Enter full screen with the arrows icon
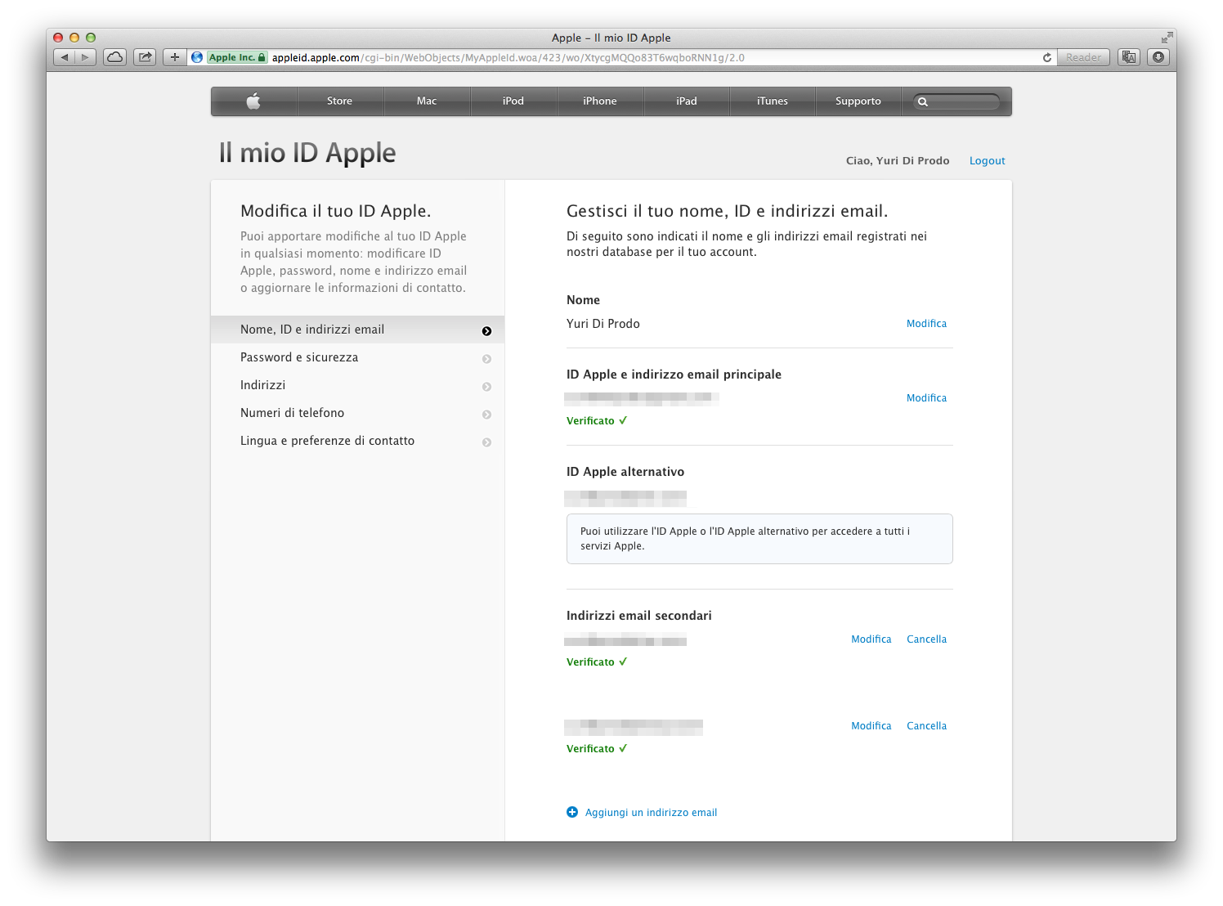 pyautogui.click(x=1166, y=38)
